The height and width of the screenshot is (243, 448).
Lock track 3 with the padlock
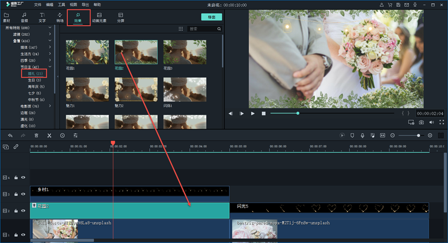(16, 194)
